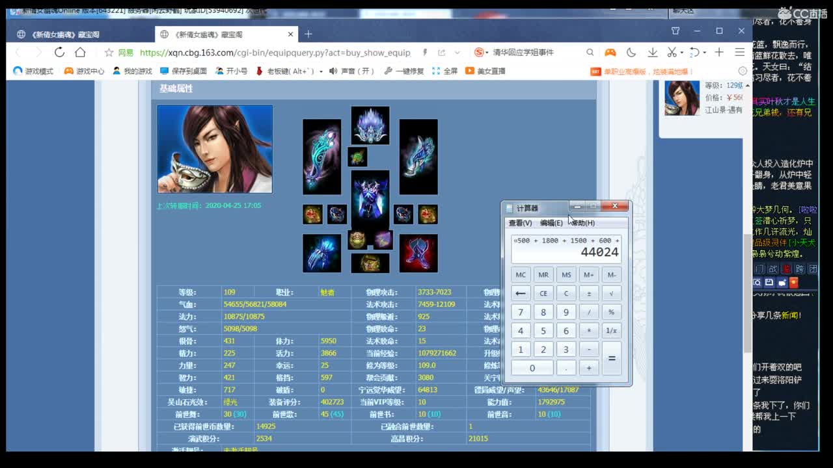This screenshot has height=468, width=833.
Task: Click 全屏 fullscreen button
Action: pos(444,71)
